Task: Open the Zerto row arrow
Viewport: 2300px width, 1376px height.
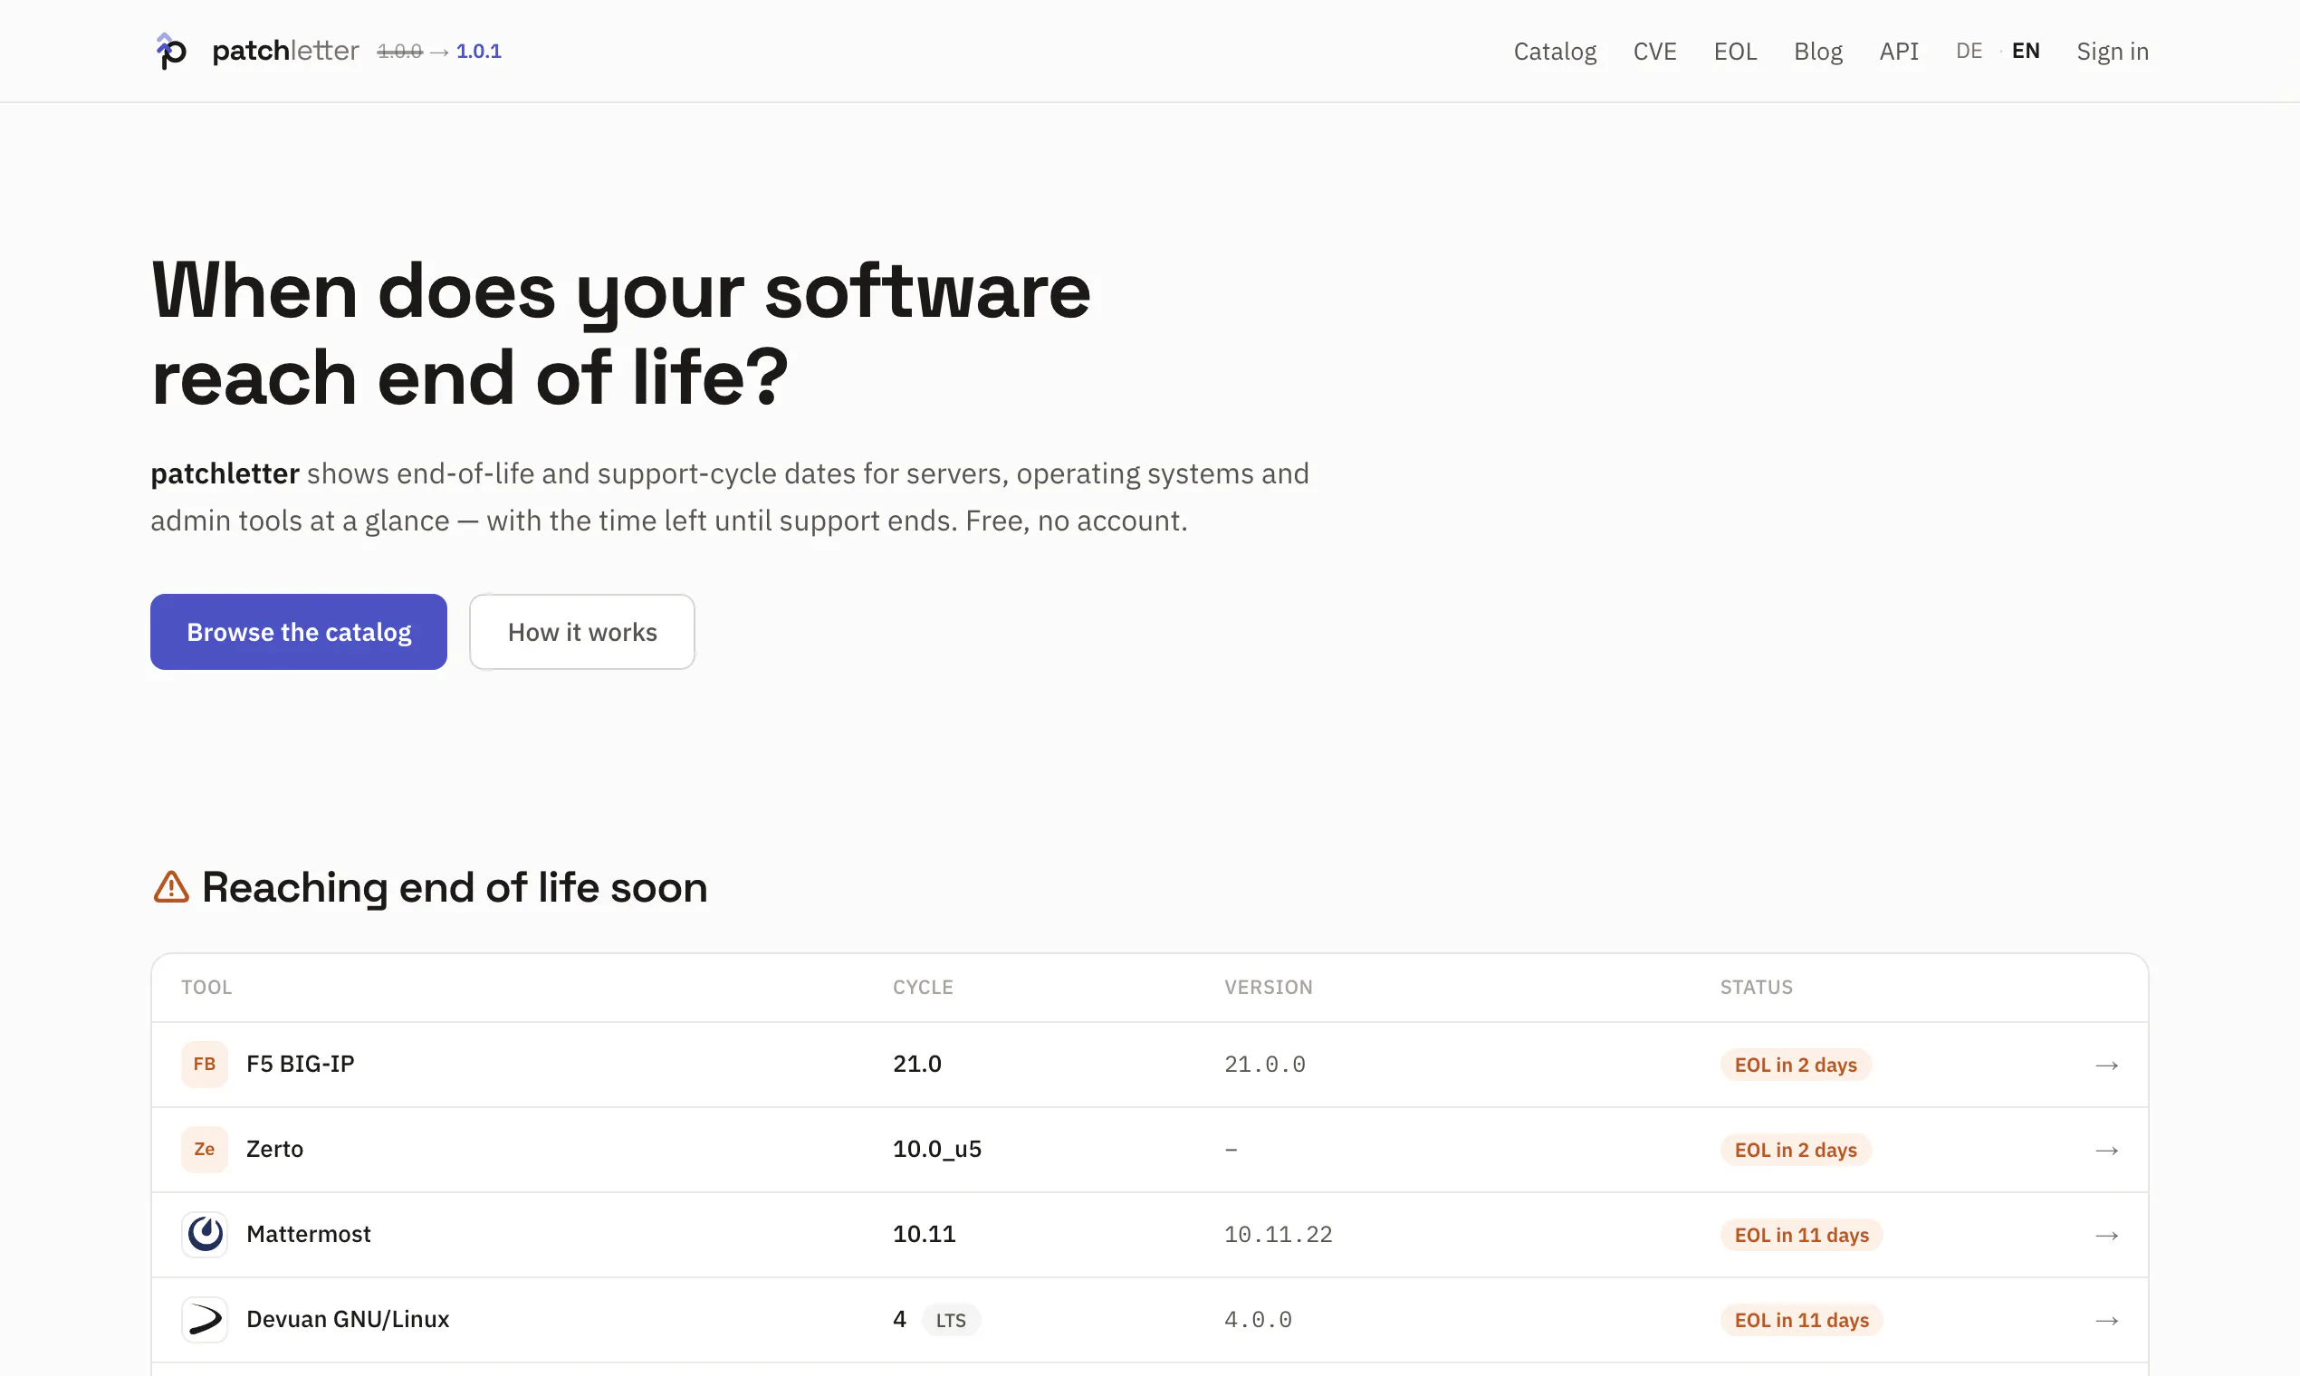Action: (2106, 1151)
